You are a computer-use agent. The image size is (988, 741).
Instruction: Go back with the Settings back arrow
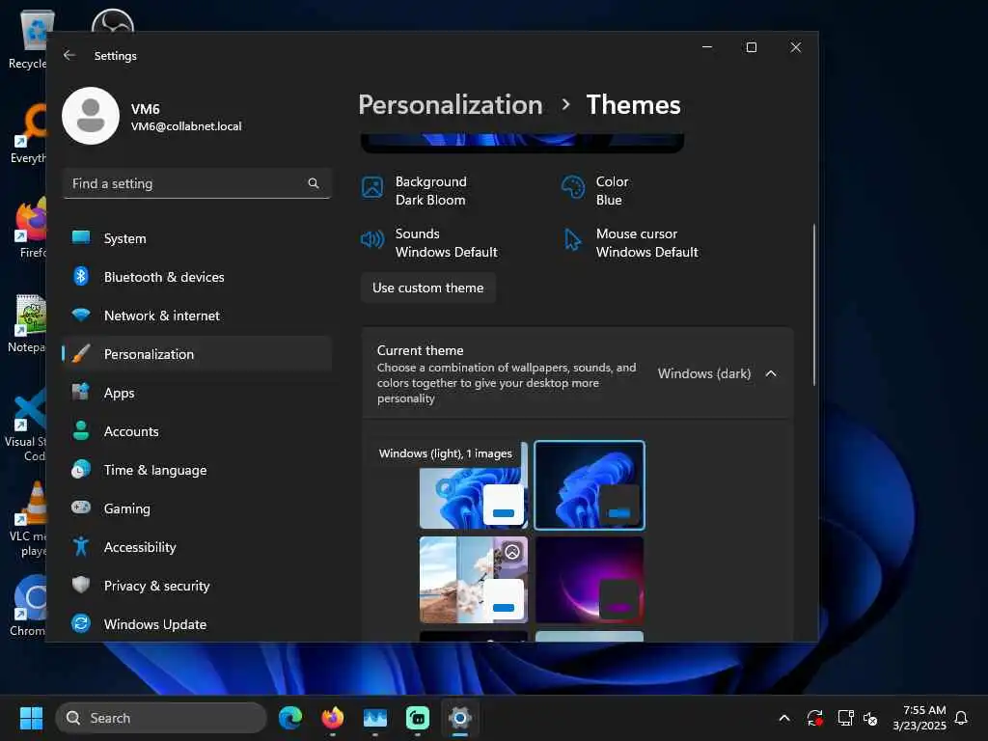pyautogui.click(x=69, y=55)
